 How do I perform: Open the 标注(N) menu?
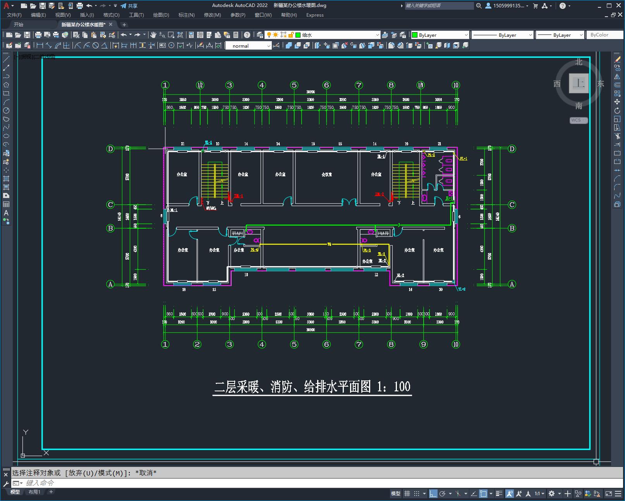pyautogui.click(x=186, y=15)
